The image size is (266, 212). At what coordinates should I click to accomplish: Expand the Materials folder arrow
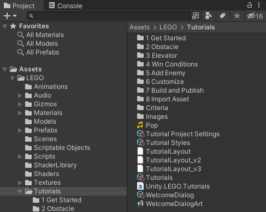point(20,113)
